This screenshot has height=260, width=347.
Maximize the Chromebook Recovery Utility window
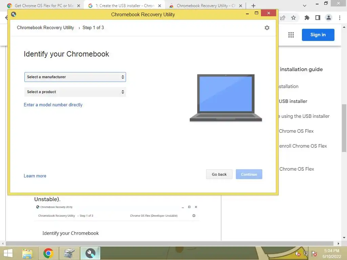[256, 13]
